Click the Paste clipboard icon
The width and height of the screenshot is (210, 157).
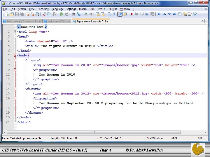pyautogui.click(x=55, y=14)
